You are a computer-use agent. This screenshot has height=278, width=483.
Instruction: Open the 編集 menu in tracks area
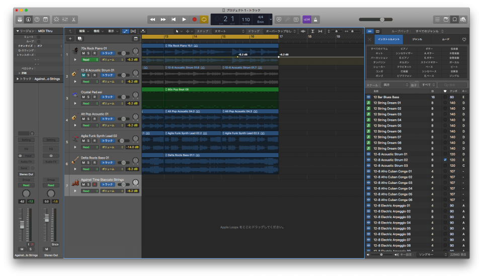pyautogui.click(x=84, y=31)
